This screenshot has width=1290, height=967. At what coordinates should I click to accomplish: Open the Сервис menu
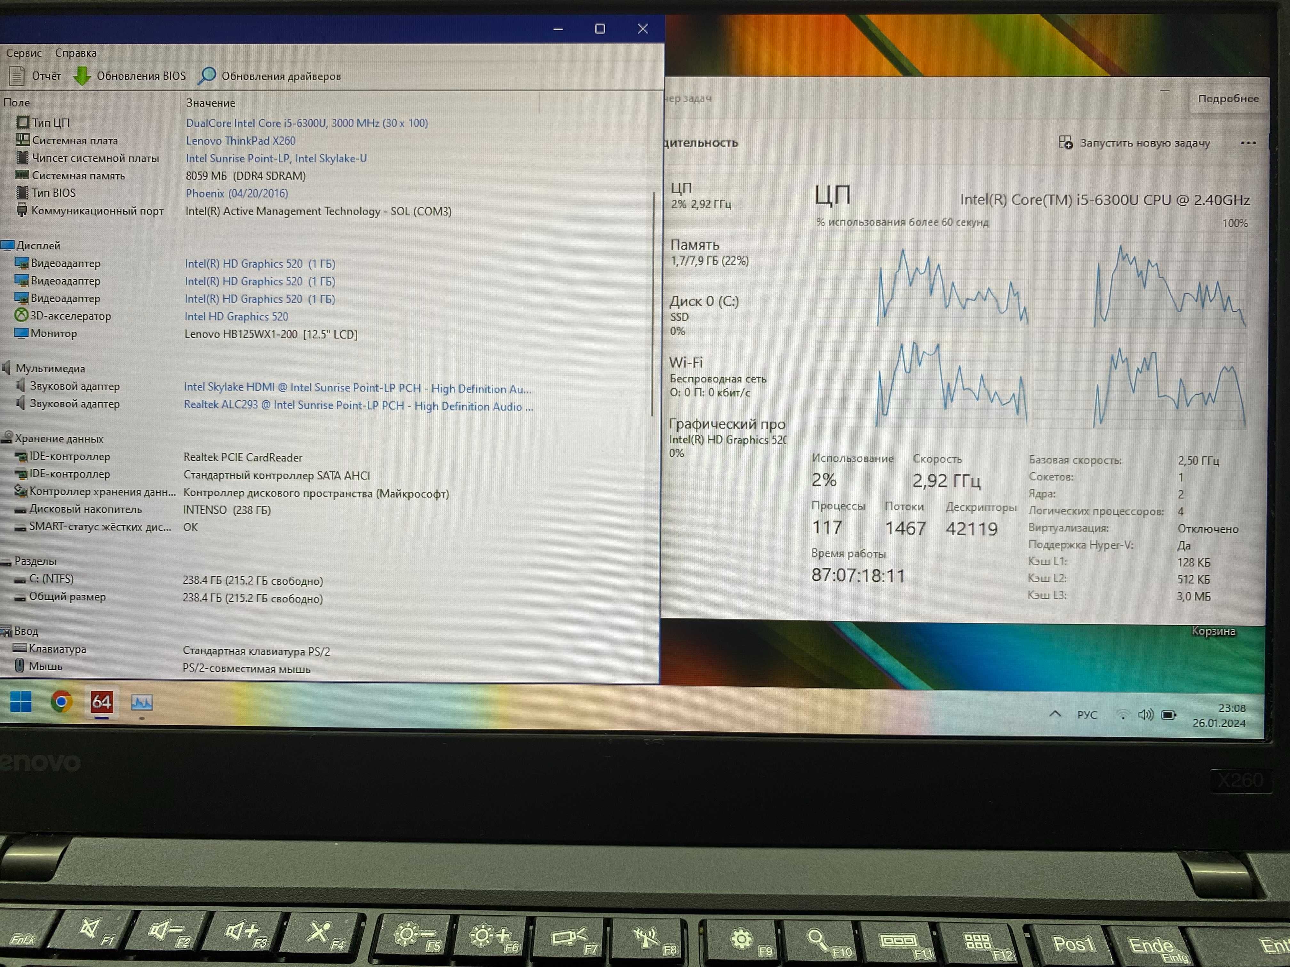[24, 53]
